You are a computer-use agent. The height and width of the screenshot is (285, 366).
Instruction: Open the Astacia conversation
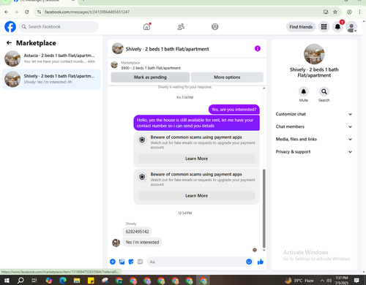[x=51, y=58]
